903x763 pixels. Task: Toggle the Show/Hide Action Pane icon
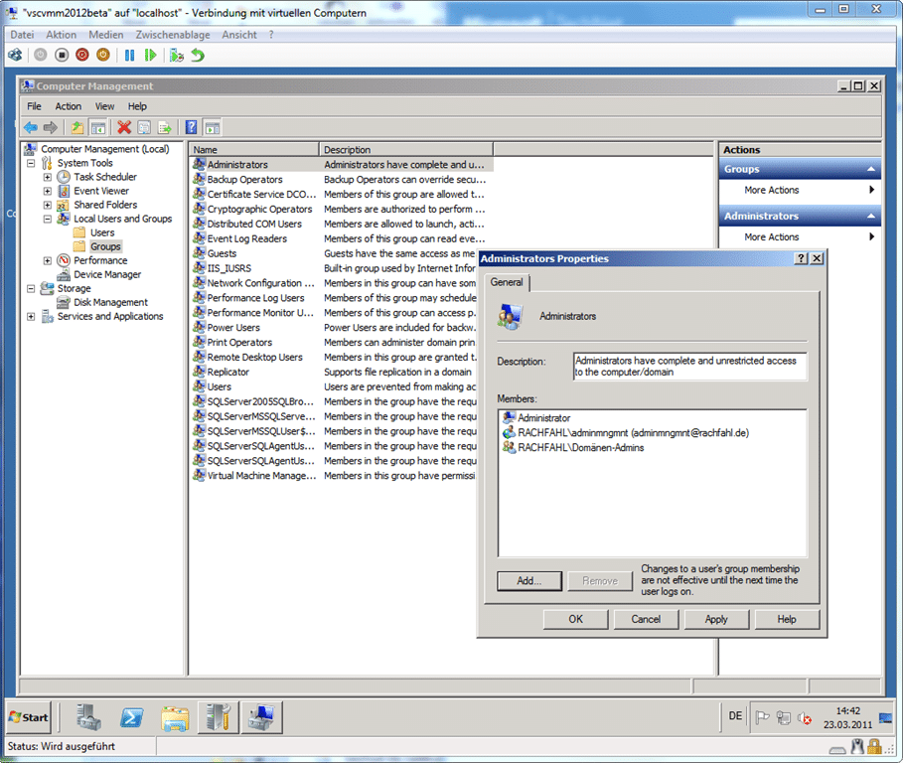pyautogui.click(x=212, y=127)
